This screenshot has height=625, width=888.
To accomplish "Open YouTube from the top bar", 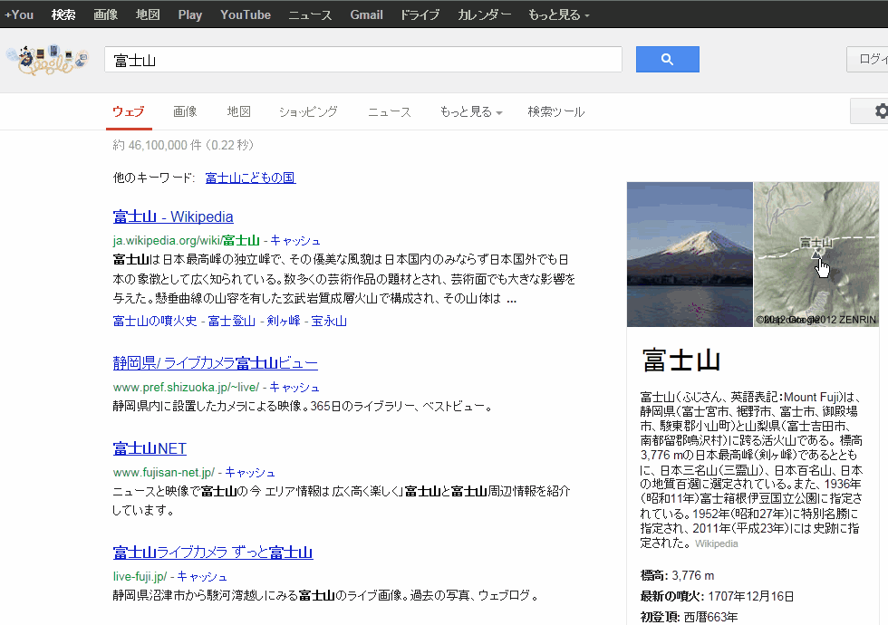I will click(246, 14).
